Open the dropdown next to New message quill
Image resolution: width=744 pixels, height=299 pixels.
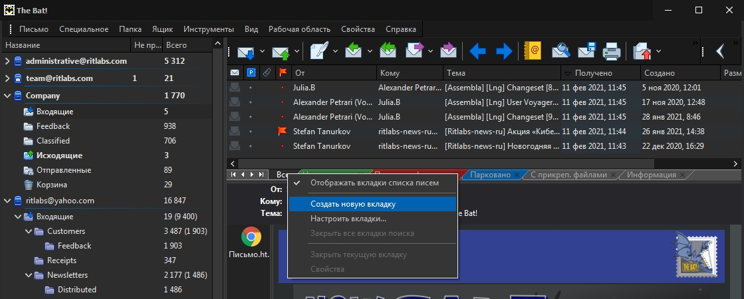coord(335,50)
